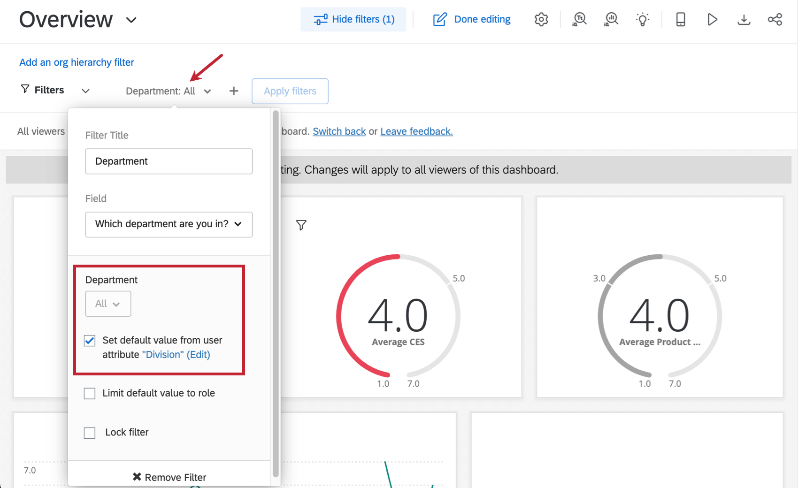Image resolution: width=798 pixels, height=488 pixels.
Task: Click the widget filter funnel icon
Action: 301,225
